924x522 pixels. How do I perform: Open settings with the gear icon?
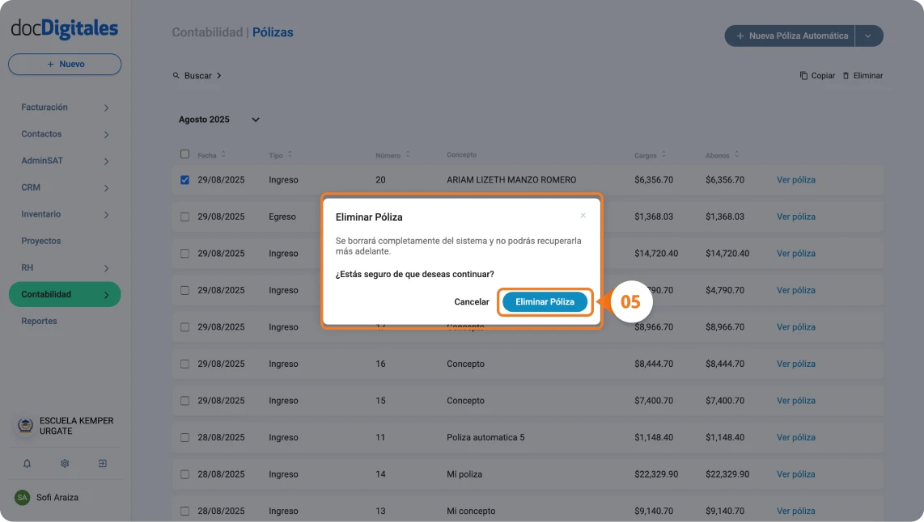pos(65,463)
